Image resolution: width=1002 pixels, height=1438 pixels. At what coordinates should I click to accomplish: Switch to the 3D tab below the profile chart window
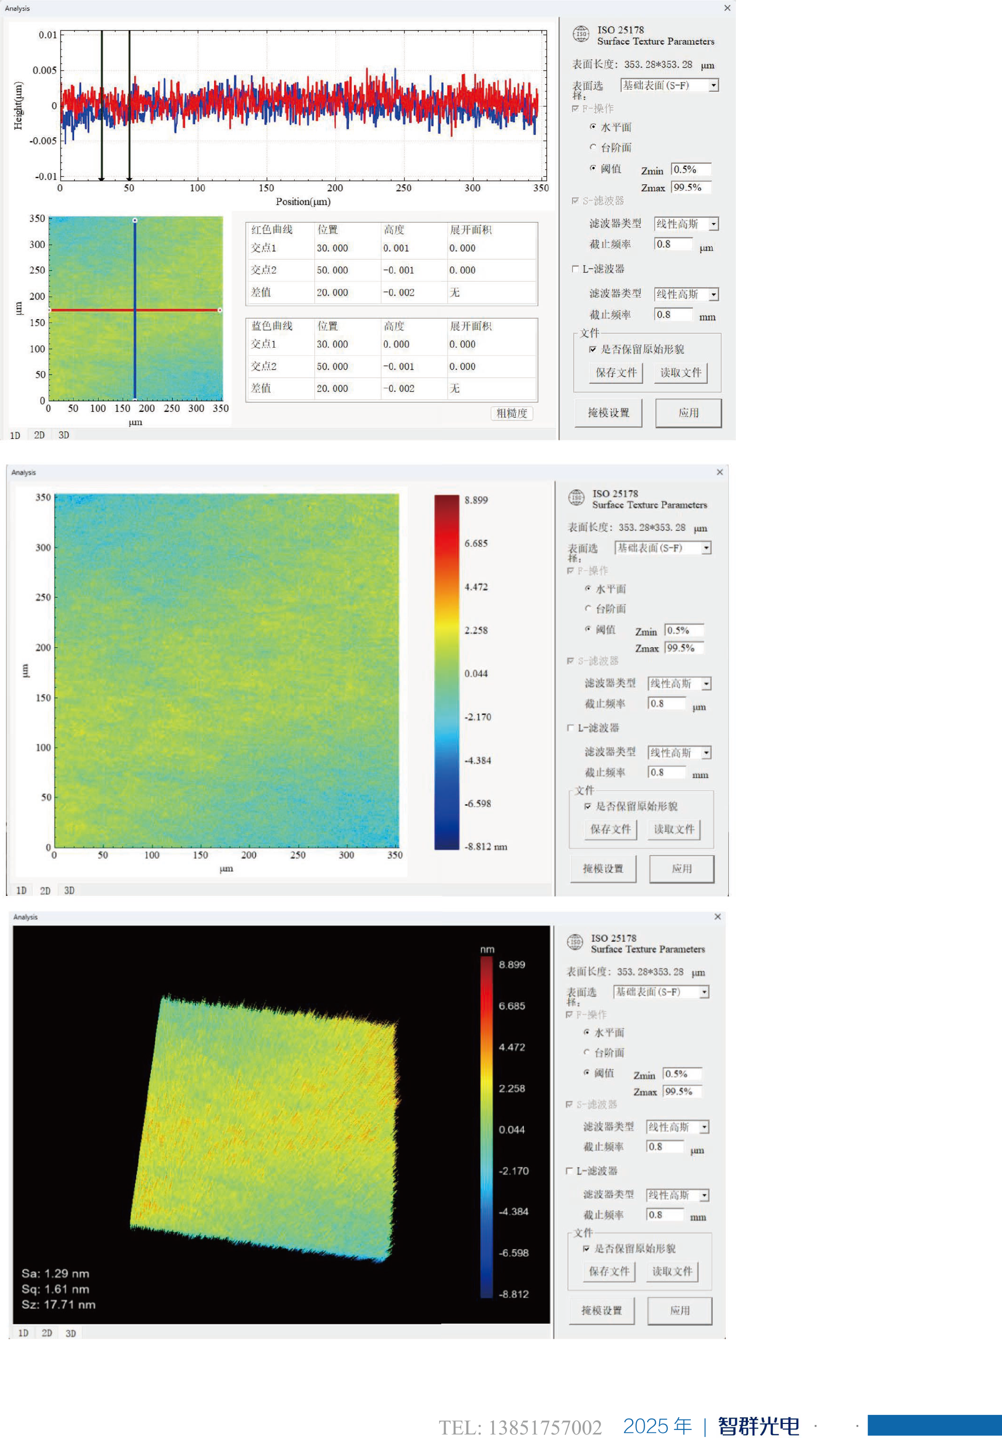pyautogui.click(x=64, y=435)
